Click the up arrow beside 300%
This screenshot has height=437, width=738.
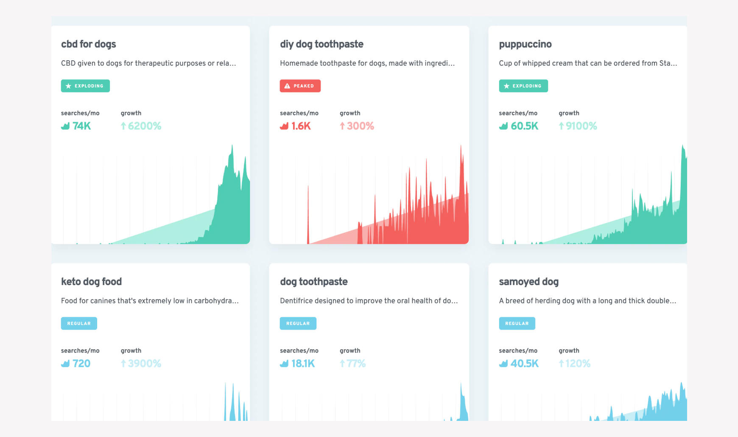[342, 126]
